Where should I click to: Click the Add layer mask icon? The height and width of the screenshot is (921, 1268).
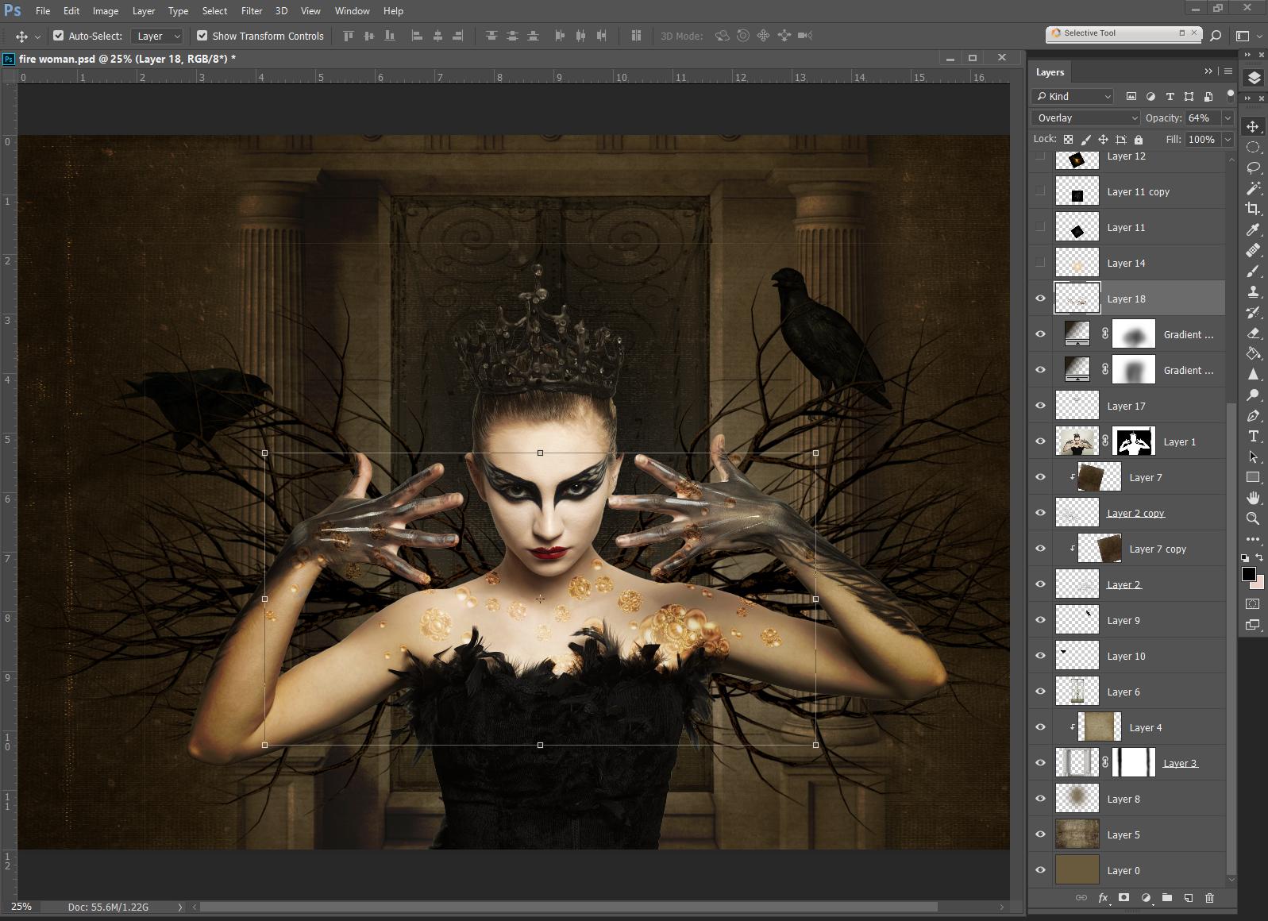(1123, 898)
